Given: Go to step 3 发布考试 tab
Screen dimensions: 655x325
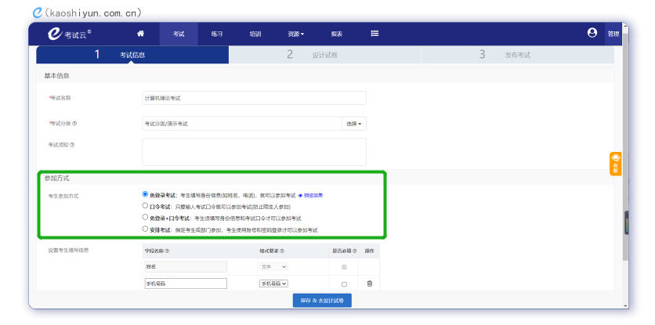Looking at the screenshot, I should [x=518, y=55].
